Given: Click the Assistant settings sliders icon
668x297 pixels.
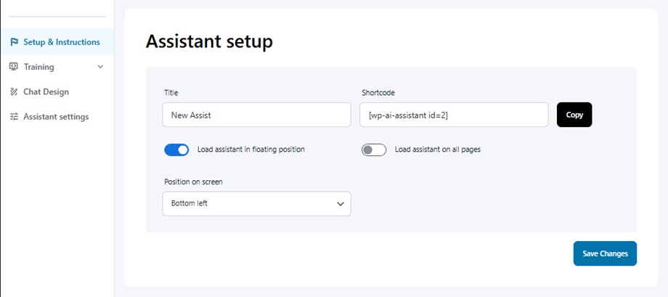Looking at the screenshot, I should click(14, 116).
